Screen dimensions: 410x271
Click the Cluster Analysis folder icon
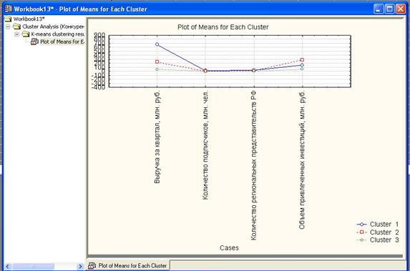17,26
